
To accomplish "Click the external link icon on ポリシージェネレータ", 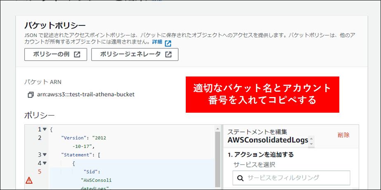I will tap(168, 54).
